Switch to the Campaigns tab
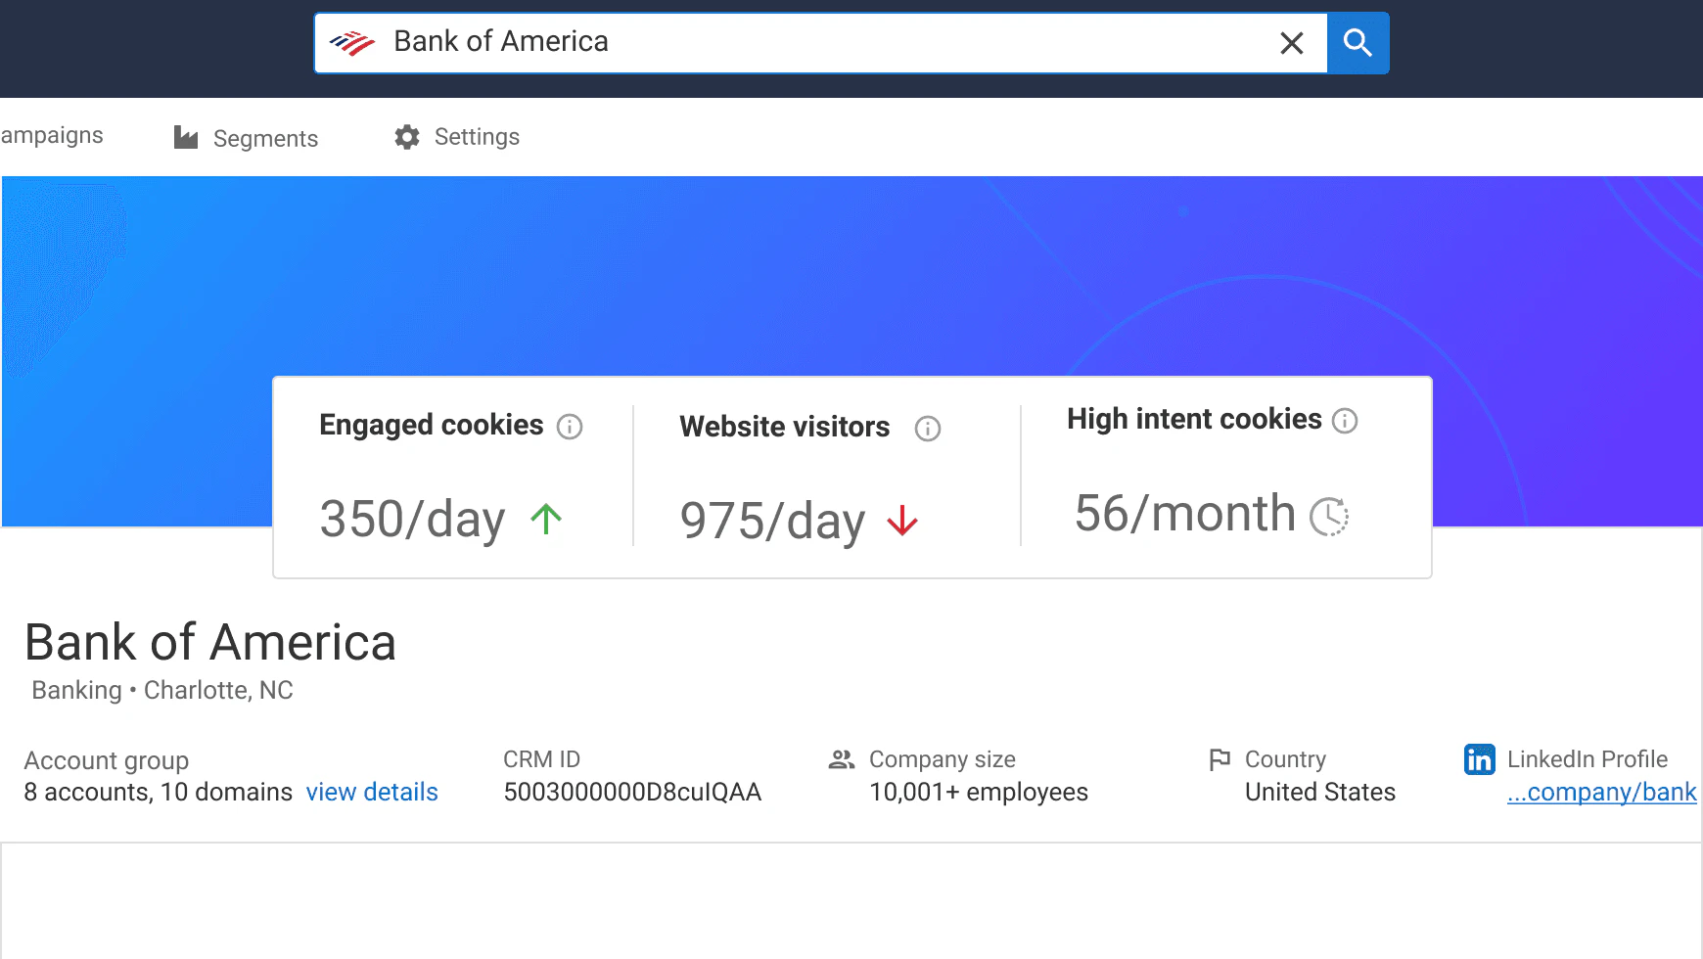 51,135
